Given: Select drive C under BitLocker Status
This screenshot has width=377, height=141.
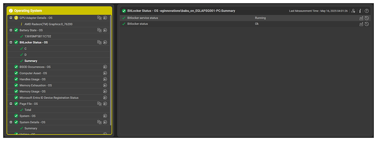Looking at the screenshot, I should pyautogui.click(x=25, y=49).
